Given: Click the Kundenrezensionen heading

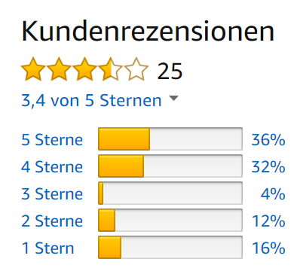Looking at the screenshot, I should tap(148, 32).
